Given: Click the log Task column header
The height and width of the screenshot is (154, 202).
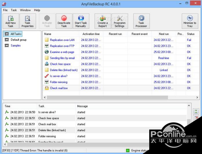Looking at the screenshot, I should [56, 106].
